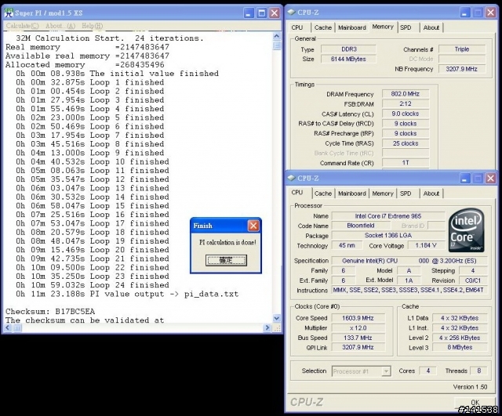Click the Cores count 4 field

[428, 371]
